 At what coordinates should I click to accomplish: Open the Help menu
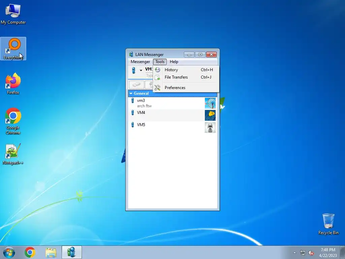pos(174,62)
